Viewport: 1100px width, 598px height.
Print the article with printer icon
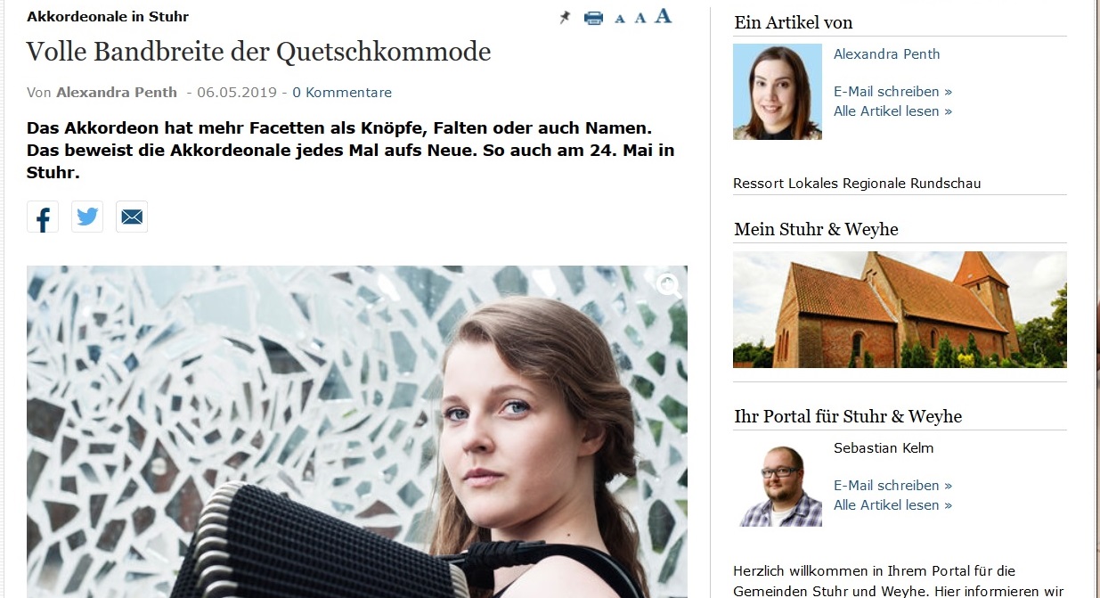point(593,18)
